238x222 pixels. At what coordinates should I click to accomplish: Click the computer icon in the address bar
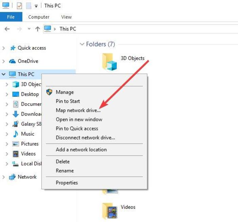coord(48,29)
